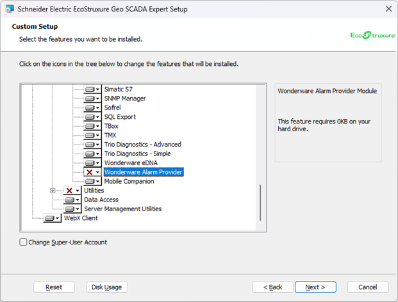
Task: Click the red X icon beside Utilities
Action: tap(70, 191)
